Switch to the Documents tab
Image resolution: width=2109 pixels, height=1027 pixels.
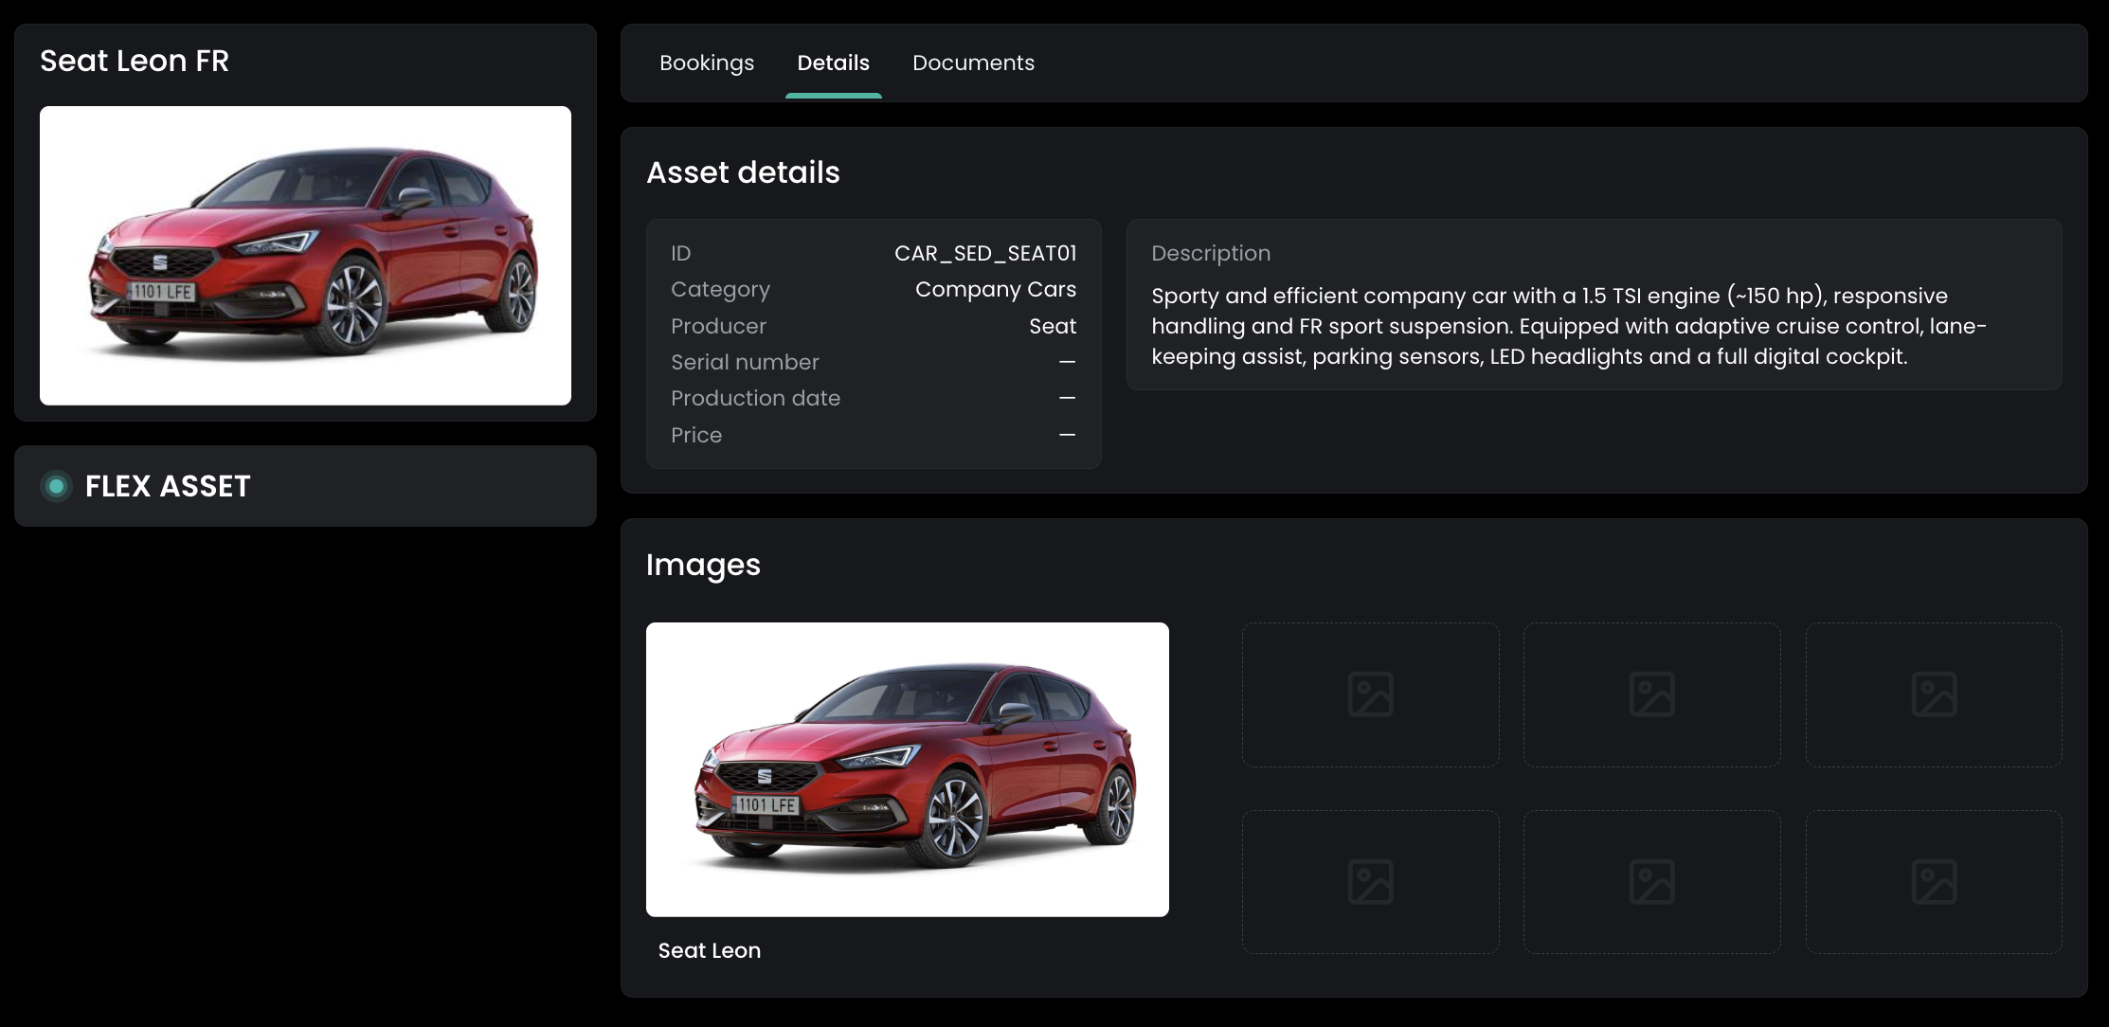(973, 63)
